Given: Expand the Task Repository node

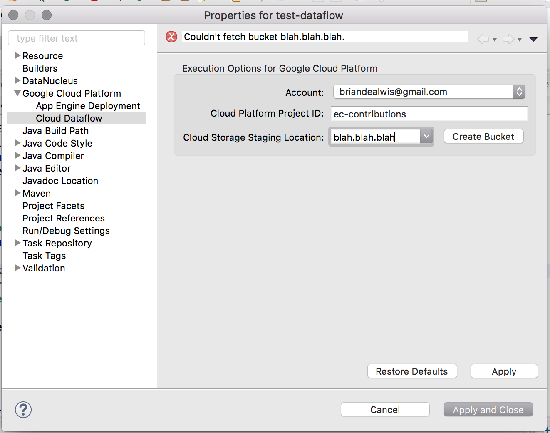Looking at the screenshot, I should [x=17, y=243].
